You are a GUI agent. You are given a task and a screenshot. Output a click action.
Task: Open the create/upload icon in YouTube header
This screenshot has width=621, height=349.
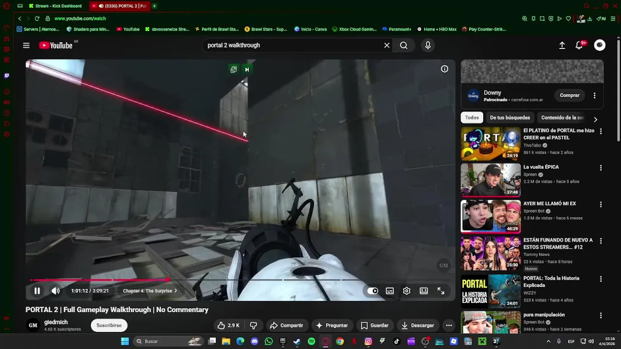click(562, 45)
